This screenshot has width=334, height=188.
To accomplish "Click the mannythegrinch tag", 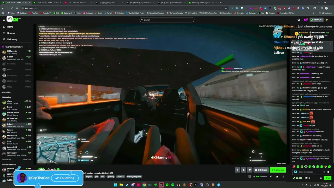I will (134, 177).
